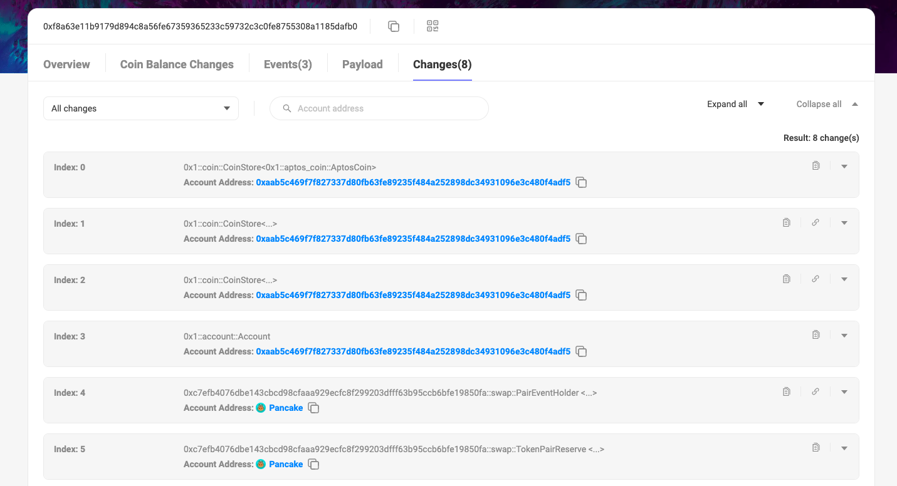Screen dimensions: 897x486
Task: Copy account address in Index 2 row
Action: tap(581, 296)
